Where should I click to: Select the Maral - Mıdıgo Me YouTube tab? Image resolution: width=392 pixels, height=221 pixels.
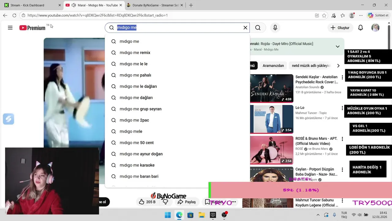(93, 5)
